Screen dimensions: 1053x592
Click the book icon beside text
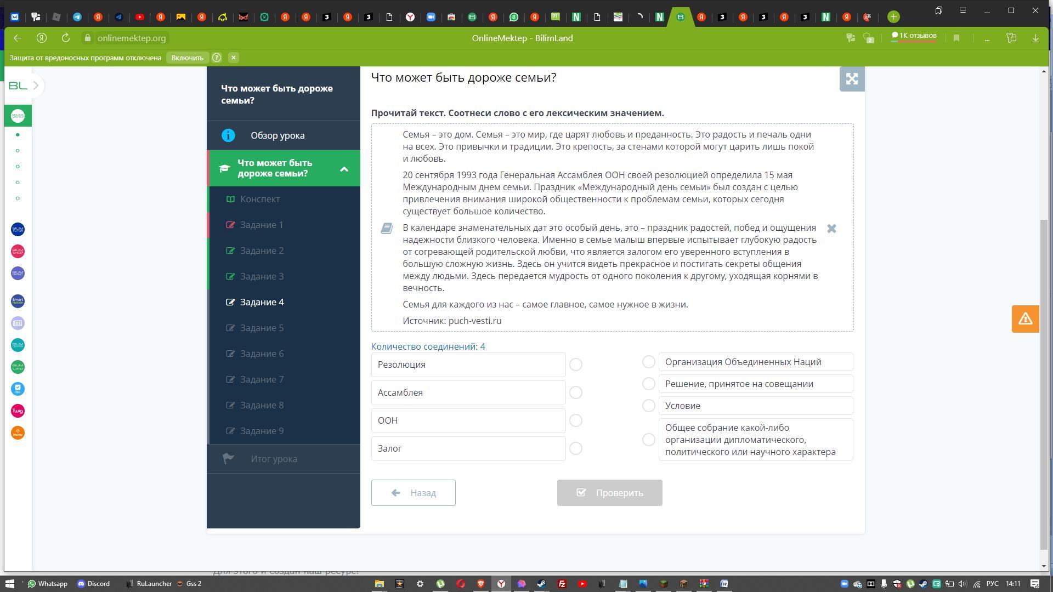[387, 228]
